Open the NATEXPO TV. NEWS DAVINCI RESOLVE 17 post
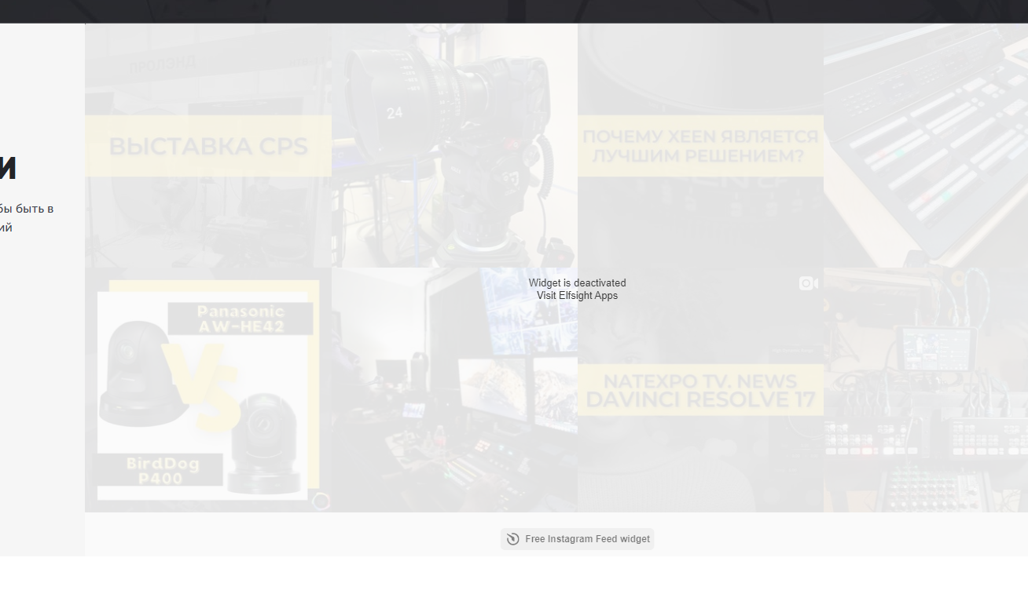The height and width of the screenshot is (605, 1028). pyautogui.click(x=700, y=391)
